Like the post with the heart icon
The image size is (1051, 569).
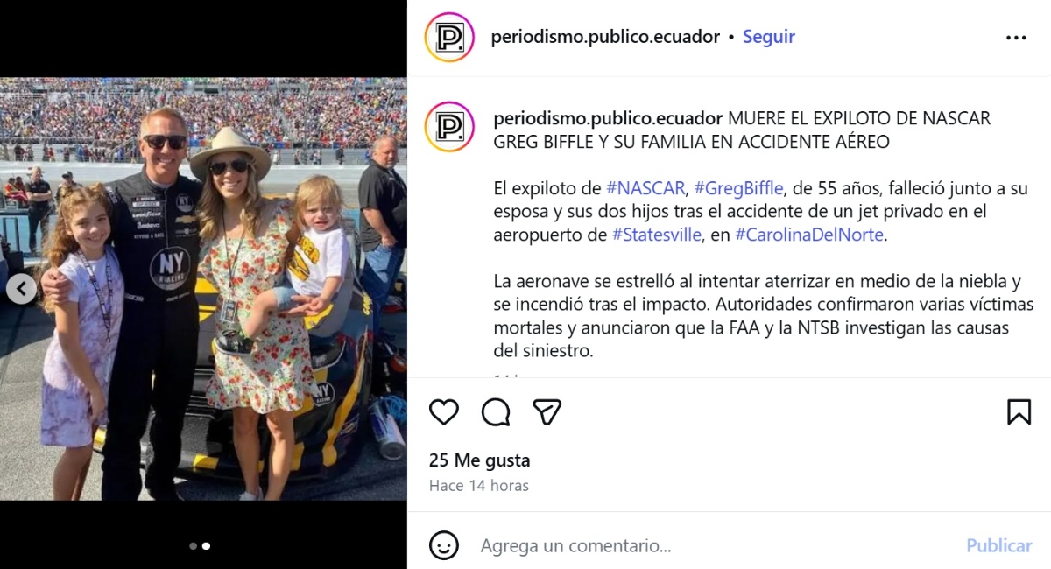coord(444,411)
